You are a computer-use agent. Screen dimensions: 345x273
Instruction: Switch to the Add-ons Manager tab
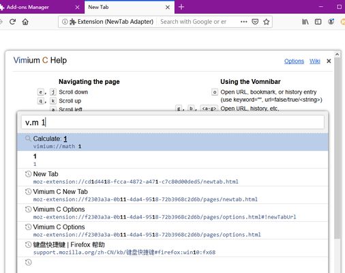pyautogui.click(x=41, y=7)
